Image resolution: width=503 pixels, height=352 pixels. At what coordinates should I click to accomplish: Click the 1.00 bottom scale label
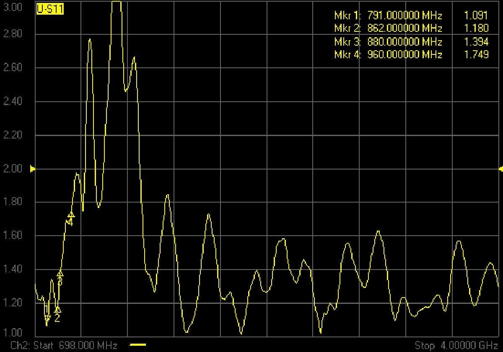13,333
